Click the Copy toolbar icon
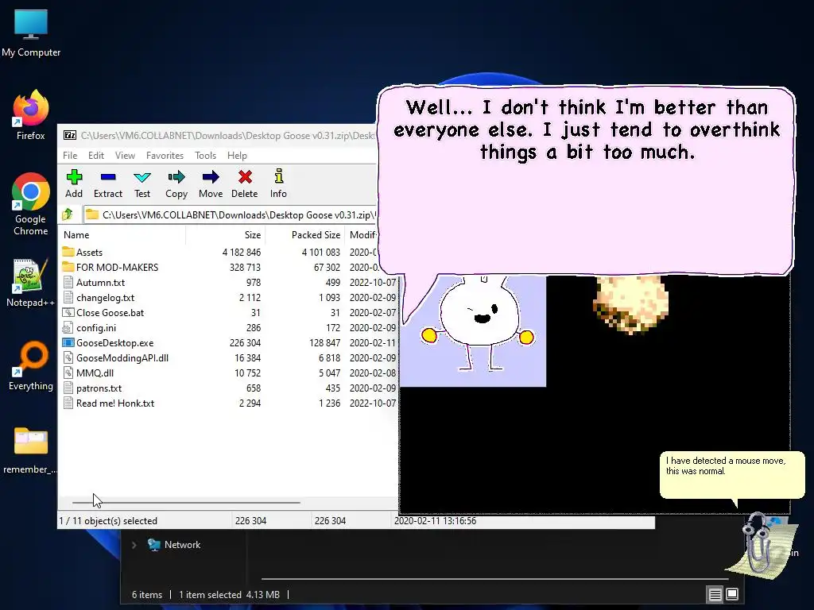The height and width of the screenshot is (610, 814). 176,177
